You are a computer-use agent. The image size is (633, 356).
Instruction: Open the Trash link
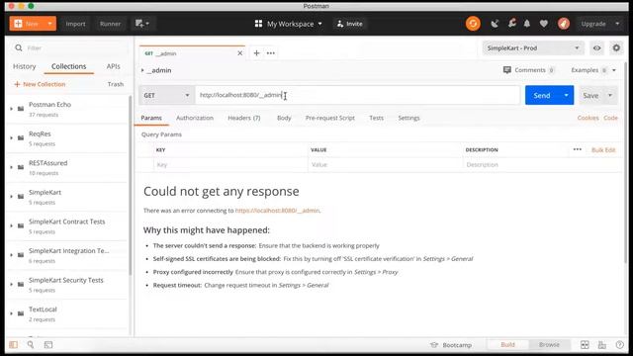tap(116, 84)
